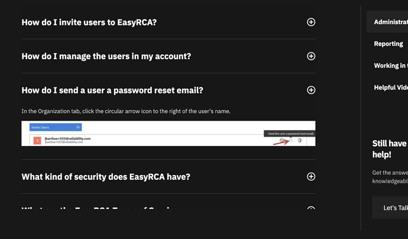Click plus icon beside manage users question
The width and height of the screenshot is (408, 239).
pyautogui.click(x=311, y=56)
